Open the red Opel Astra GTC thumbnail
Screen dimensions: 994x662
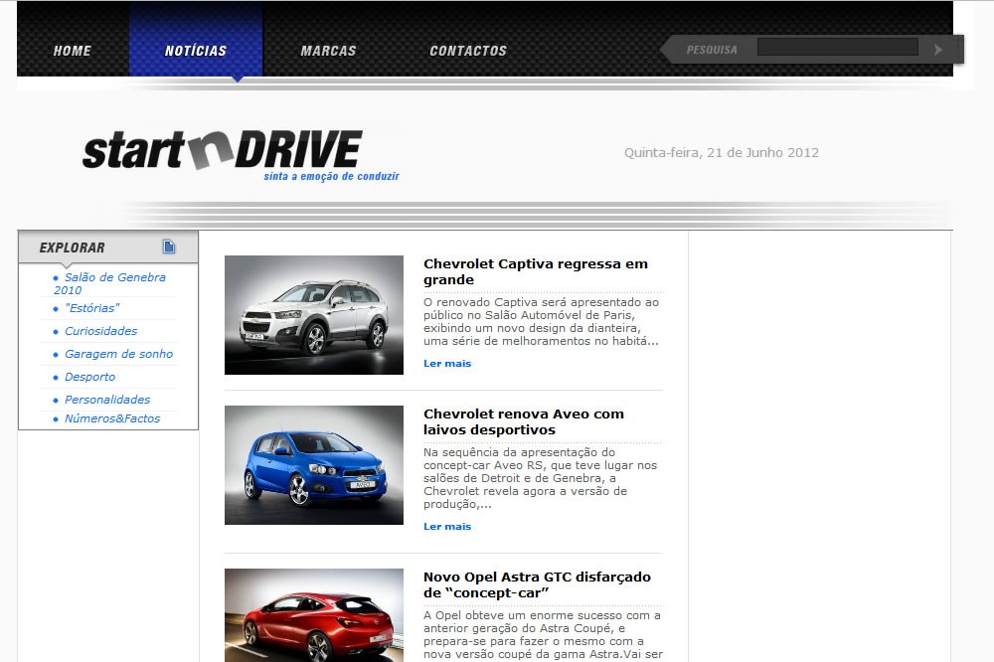click(314, 615)
